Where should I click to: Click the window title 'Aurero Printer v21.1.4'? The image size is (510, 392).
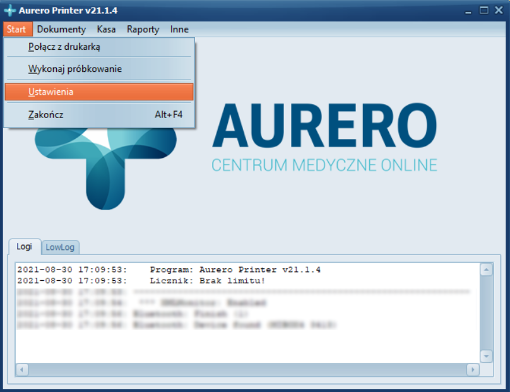(x=68, y=10)
